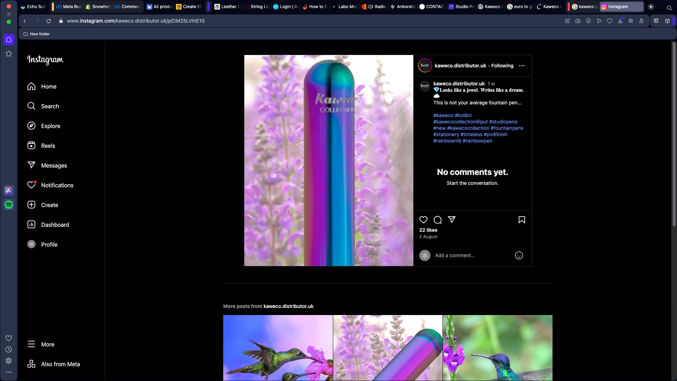Image resolution: width=677 pixels, height=381 pixels.
Task: View the 22 likes list
Action: point(428,230)
